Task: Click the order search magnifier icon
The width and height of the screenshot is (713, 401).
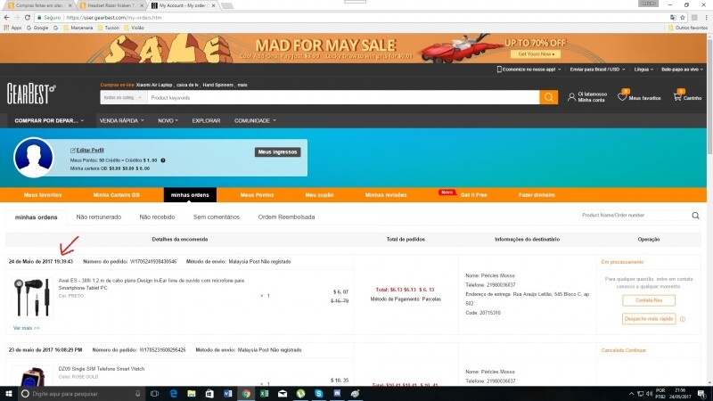Action: [x=695, y=216]
